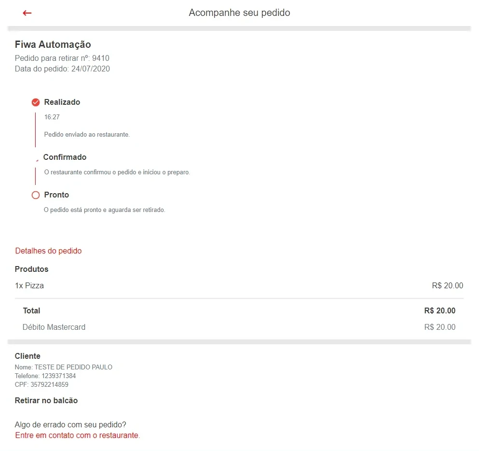Viewport: 479px width, 451px height.
Task: Click Entre em contato com o restaurante
Action: (77, 436)
